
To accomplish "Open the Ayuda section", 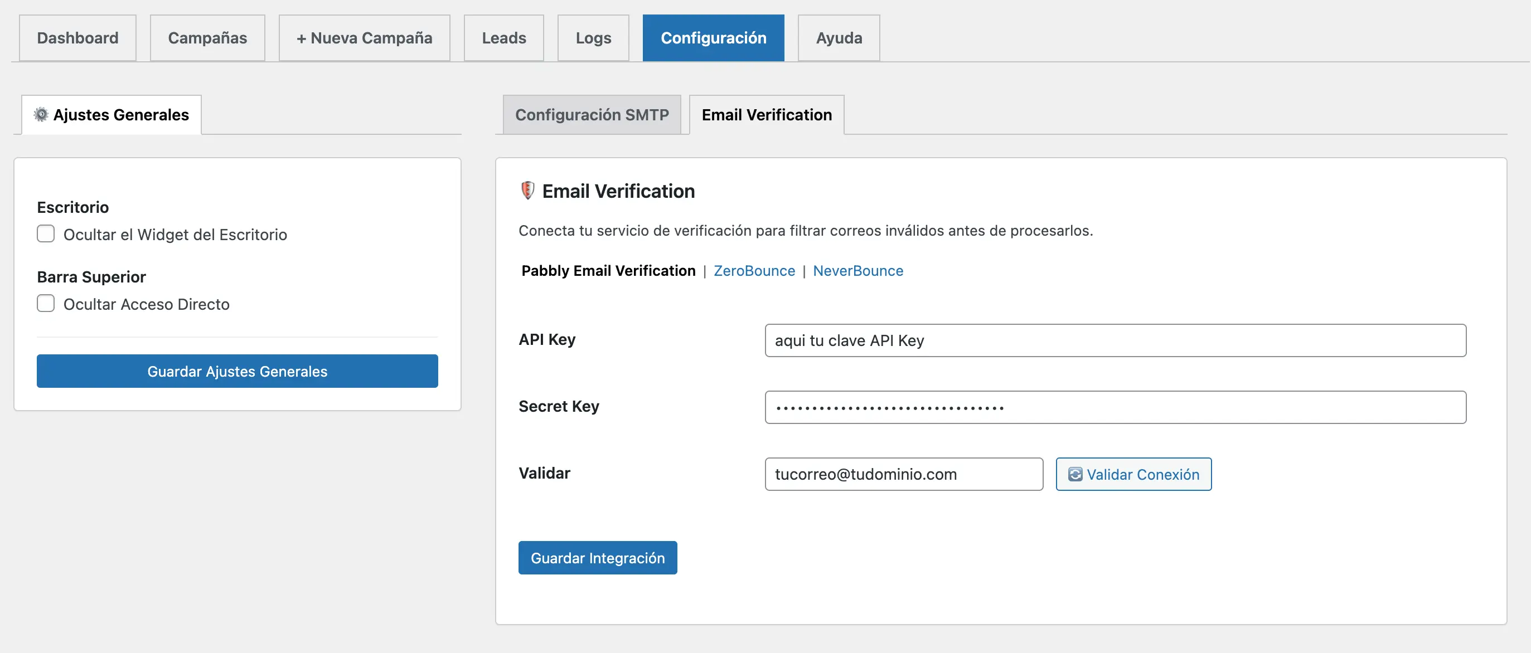I will pyautogui.click(x=839, y=37).
